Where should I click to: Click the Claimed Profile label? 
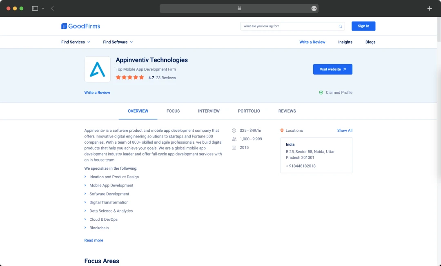click(339, 93)
